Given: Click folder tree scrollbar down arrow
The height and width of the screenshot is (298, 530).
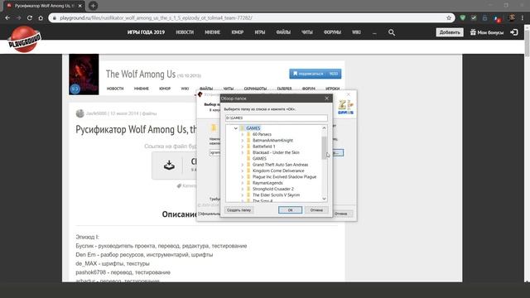Looking at the screenshot, I should [324, 199].
